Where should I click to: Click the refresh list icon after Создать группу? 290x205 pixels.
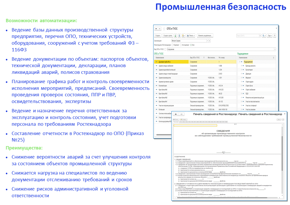[176, 35]
